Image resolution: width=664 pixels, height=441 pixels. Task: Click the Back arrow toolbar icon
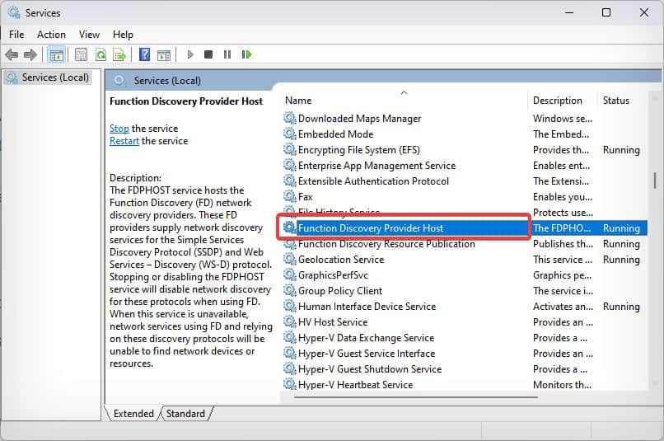(x=12, y=54)
